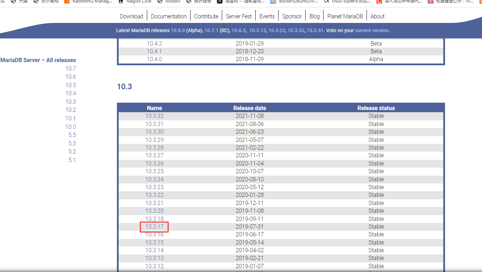Click the 10.3.32 link in the banner
This screenshot has height=272, width=482.
[296, 30]
